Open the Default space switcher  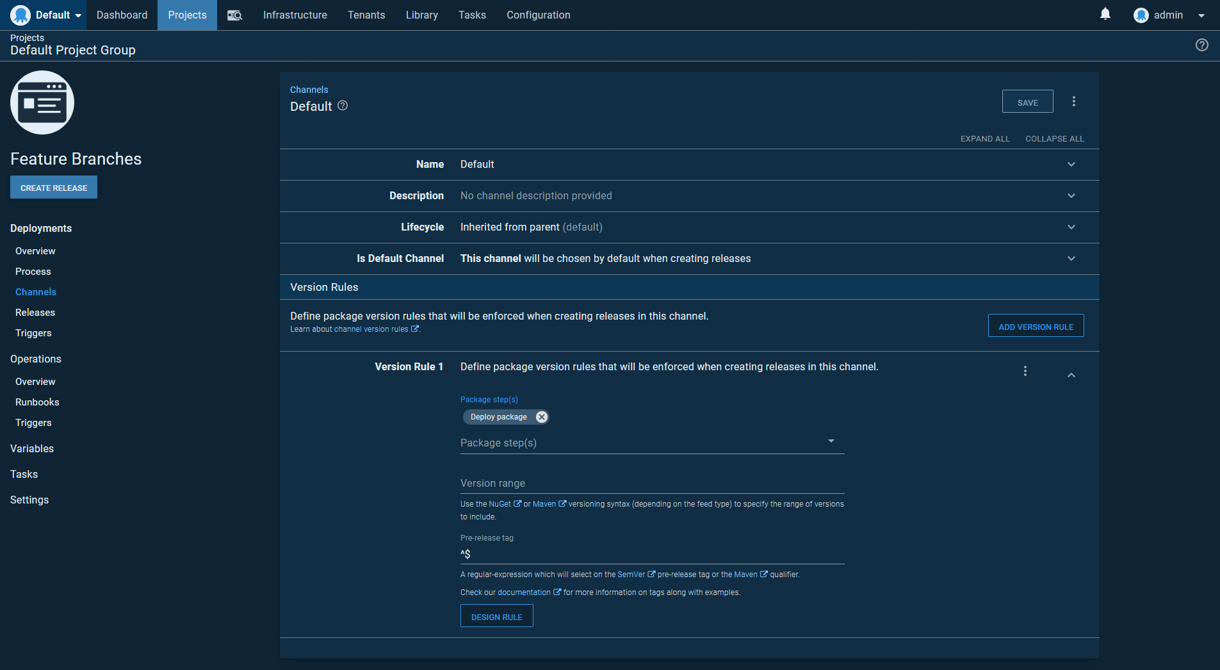point(47,15)
